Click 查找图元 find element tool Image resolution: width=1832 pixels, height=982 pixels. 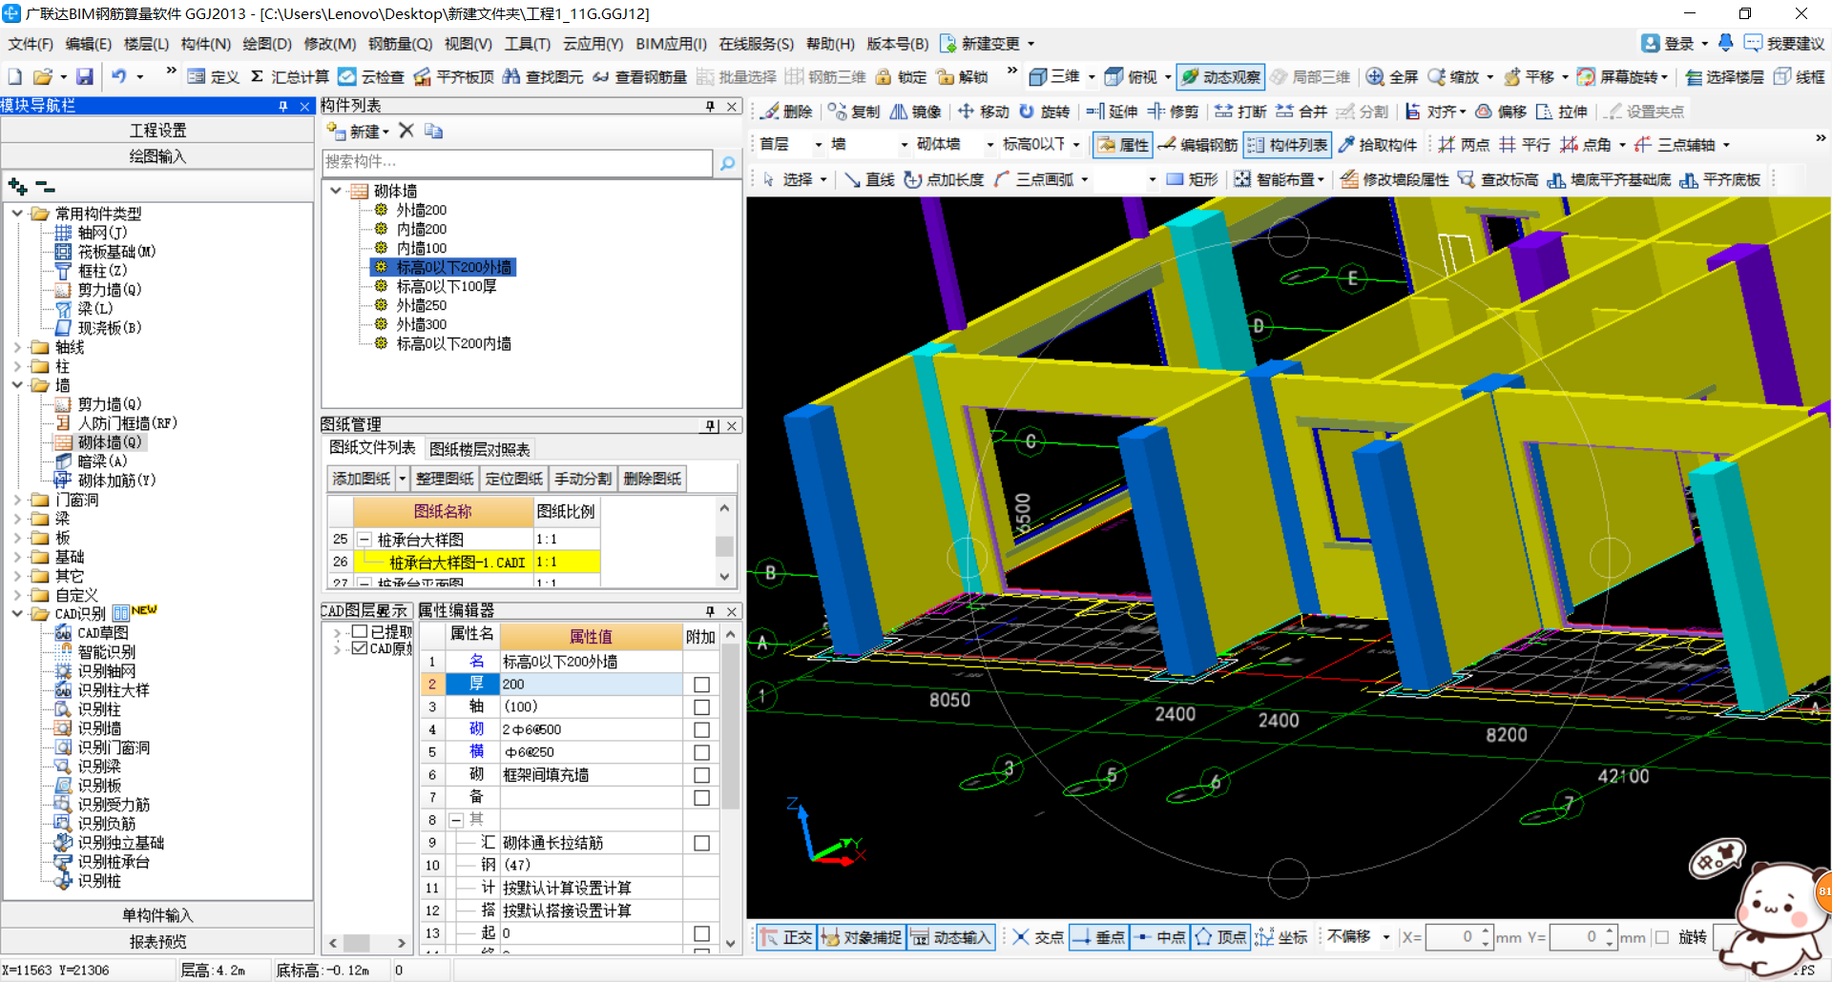click(543, 76)
